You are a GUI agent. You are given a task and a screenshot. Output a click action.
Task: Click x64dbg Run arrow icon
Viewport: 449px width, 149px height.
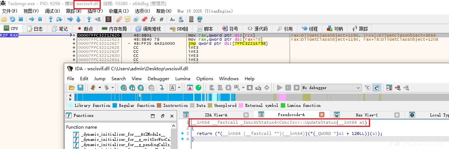32,19
